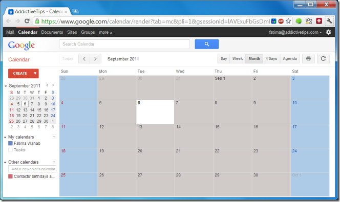Refresh calendar with circular arrow button
The width and height of the screenshot is (340, 202).
tap(323, 59)
